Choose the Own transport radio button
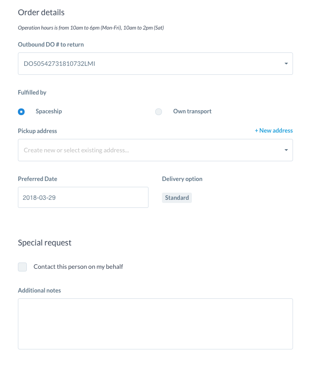Viewport: 310px width, 366px height. [x=158, y=112]
